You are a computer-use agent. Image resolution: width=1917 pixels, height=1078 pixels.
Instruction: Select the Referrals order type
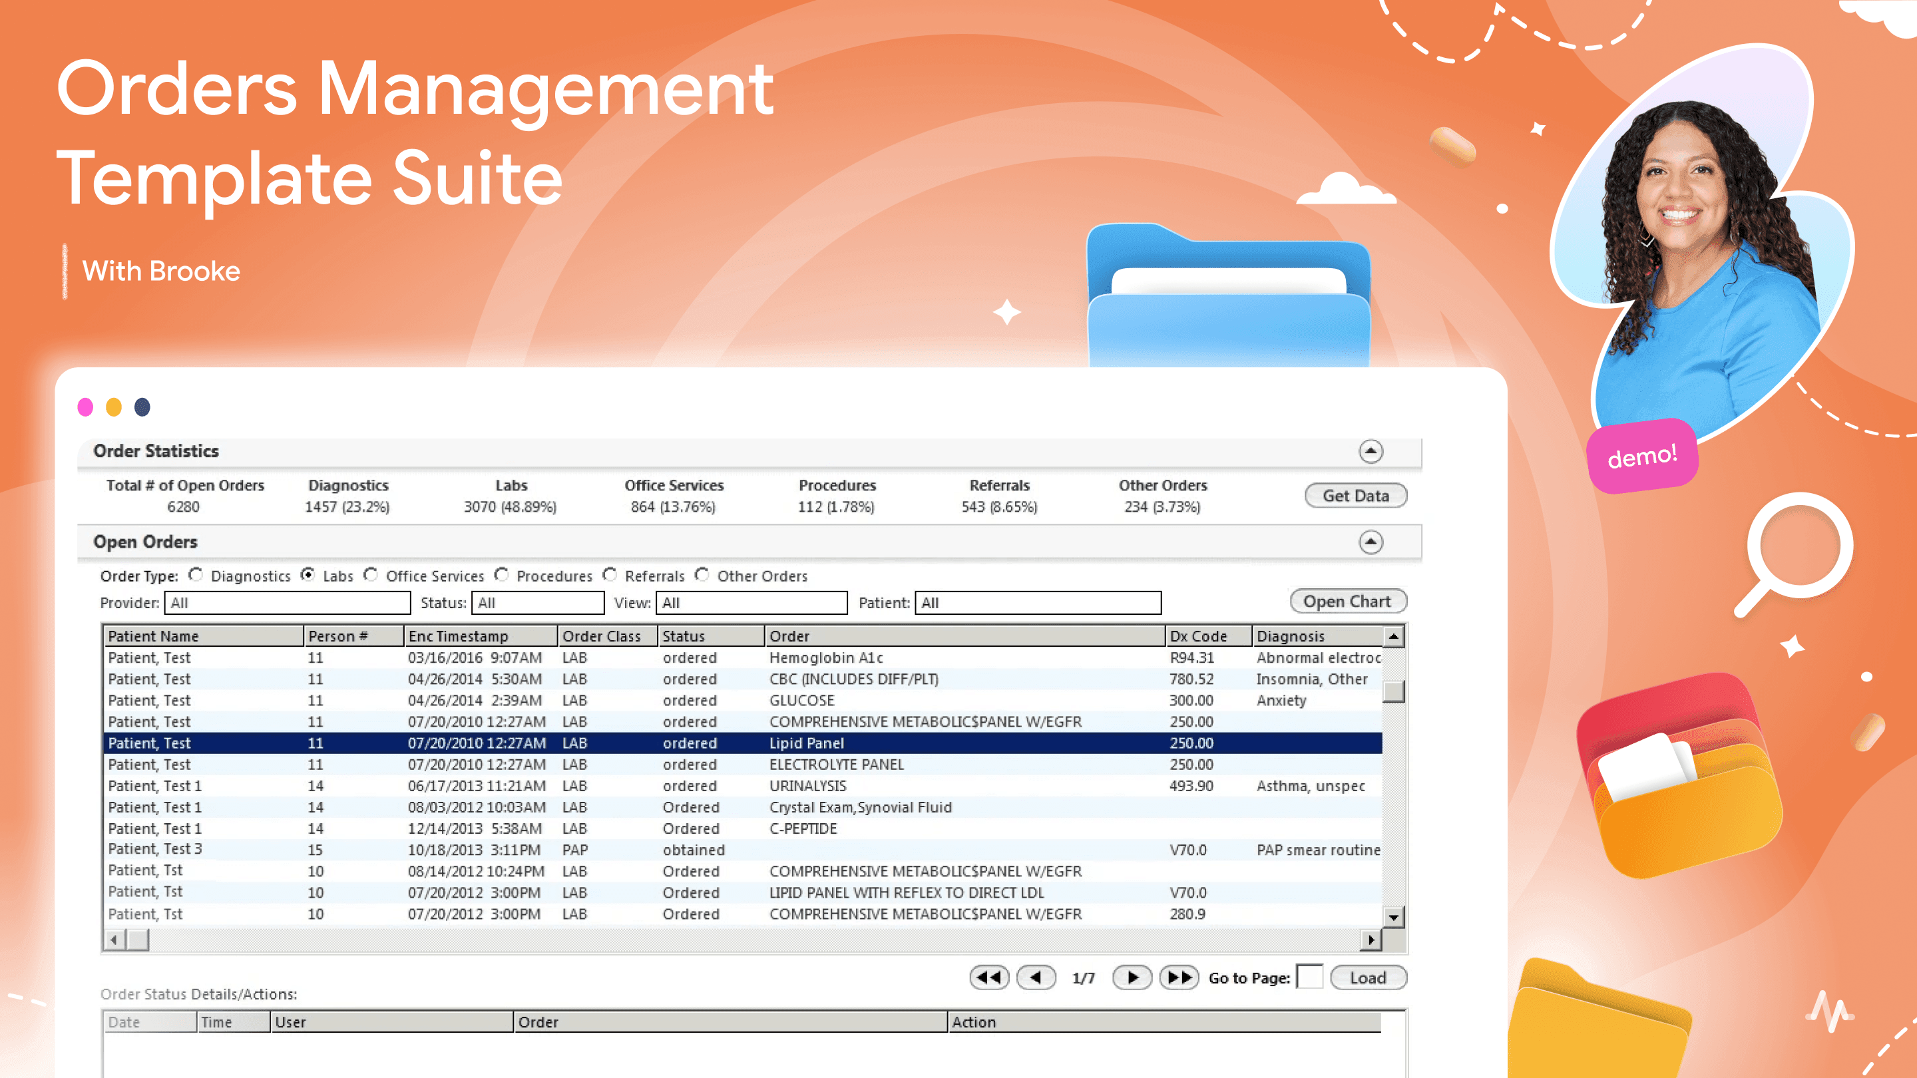pos(610,575)
